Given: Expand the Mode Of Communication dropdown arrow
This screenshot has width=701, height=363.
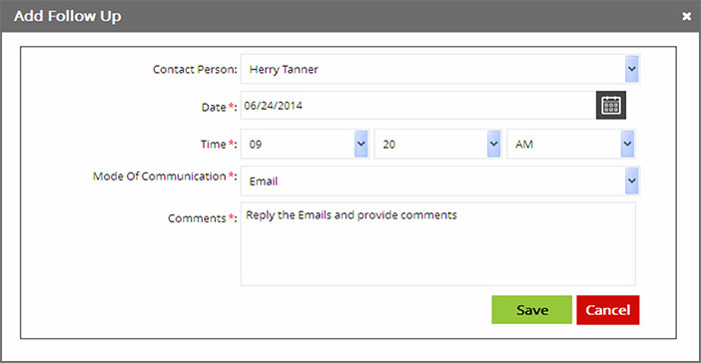Looking at the screenshot, I should point(631,181).
